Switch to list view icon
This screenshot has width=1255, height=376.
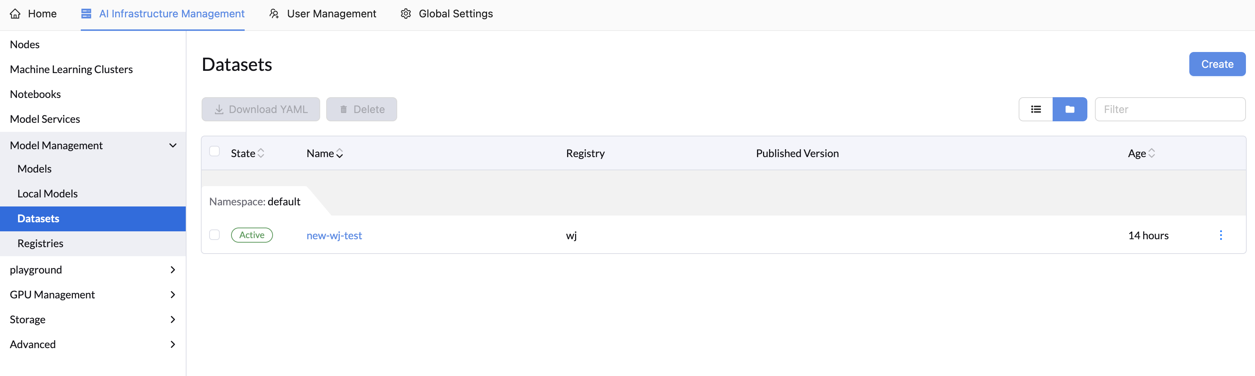coord(1035,109)
